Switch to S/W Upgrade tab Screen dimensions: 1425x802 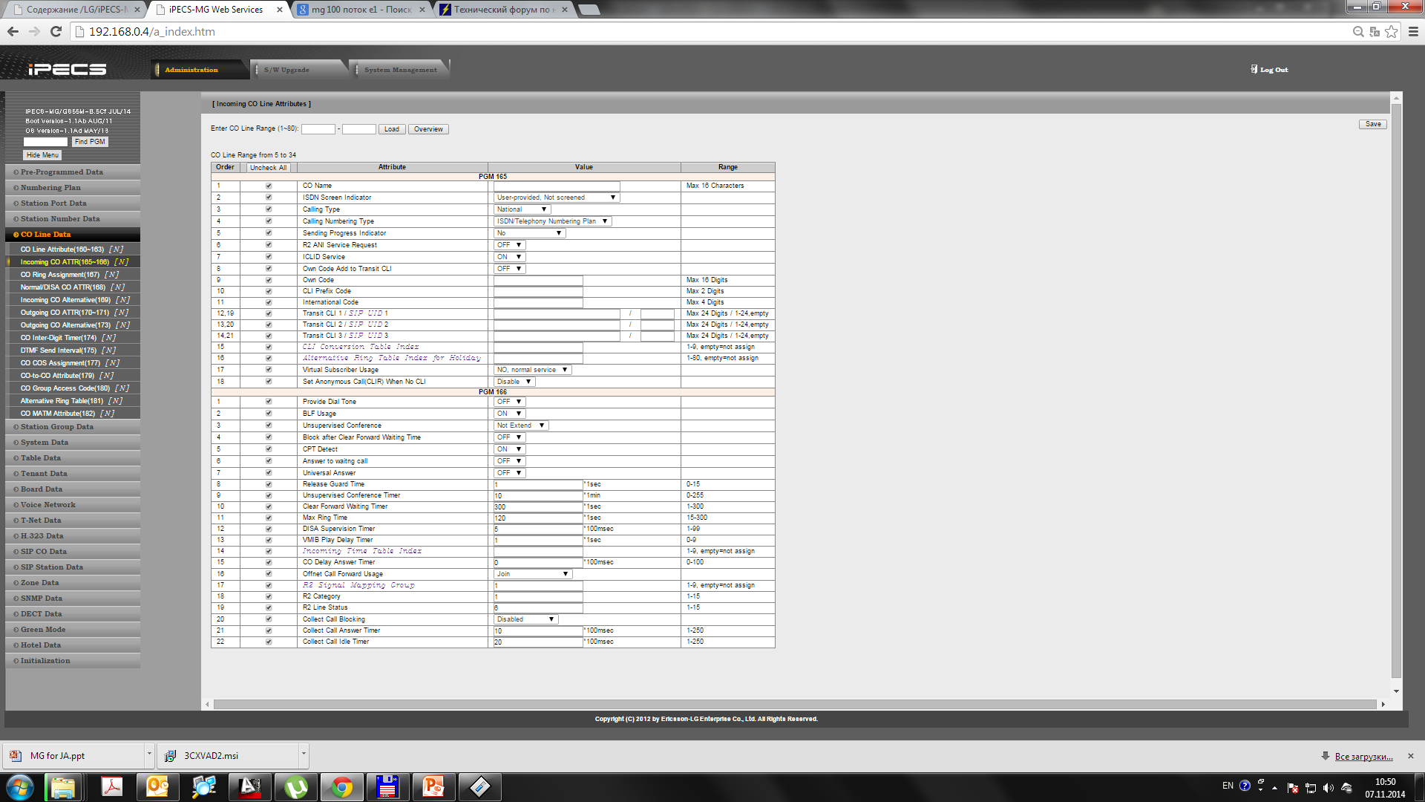(x=286, y=70)
